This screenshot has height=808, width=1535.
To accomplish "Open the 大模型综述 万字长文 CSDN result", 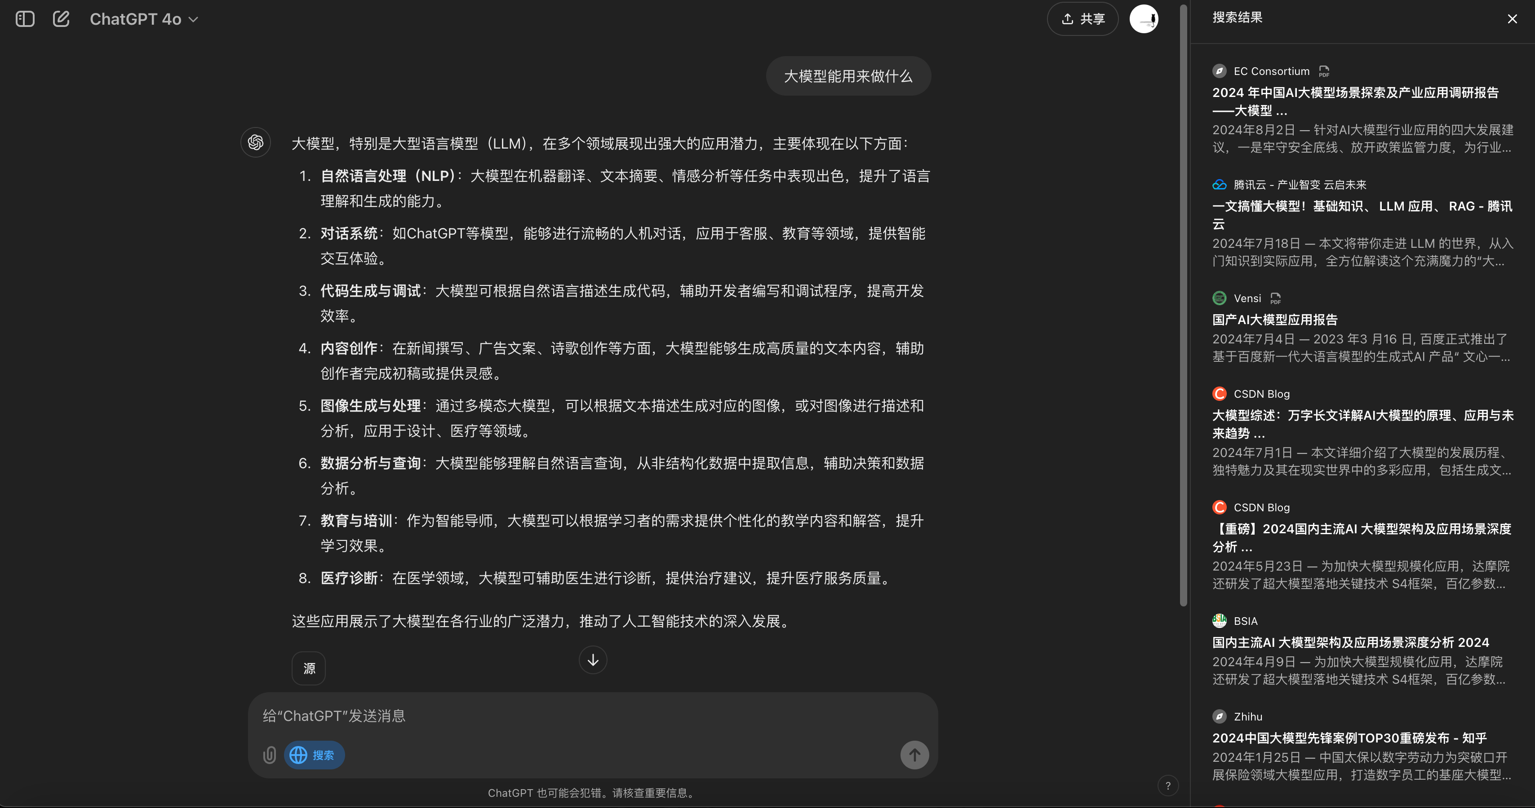I will (1362, 424).
